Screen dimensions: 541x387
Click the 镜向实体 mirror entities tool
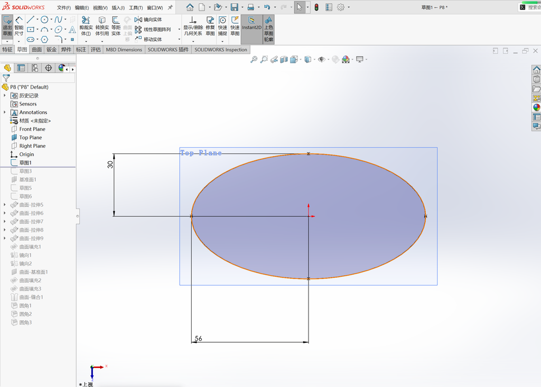(148, 20)
